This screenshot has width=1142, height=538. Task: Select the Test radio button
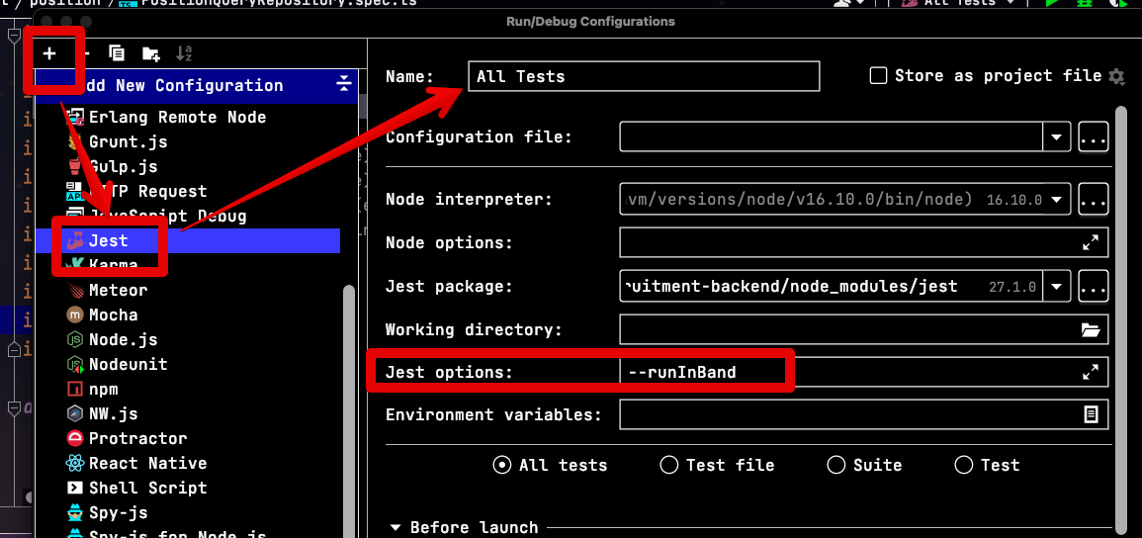(964, 465)
